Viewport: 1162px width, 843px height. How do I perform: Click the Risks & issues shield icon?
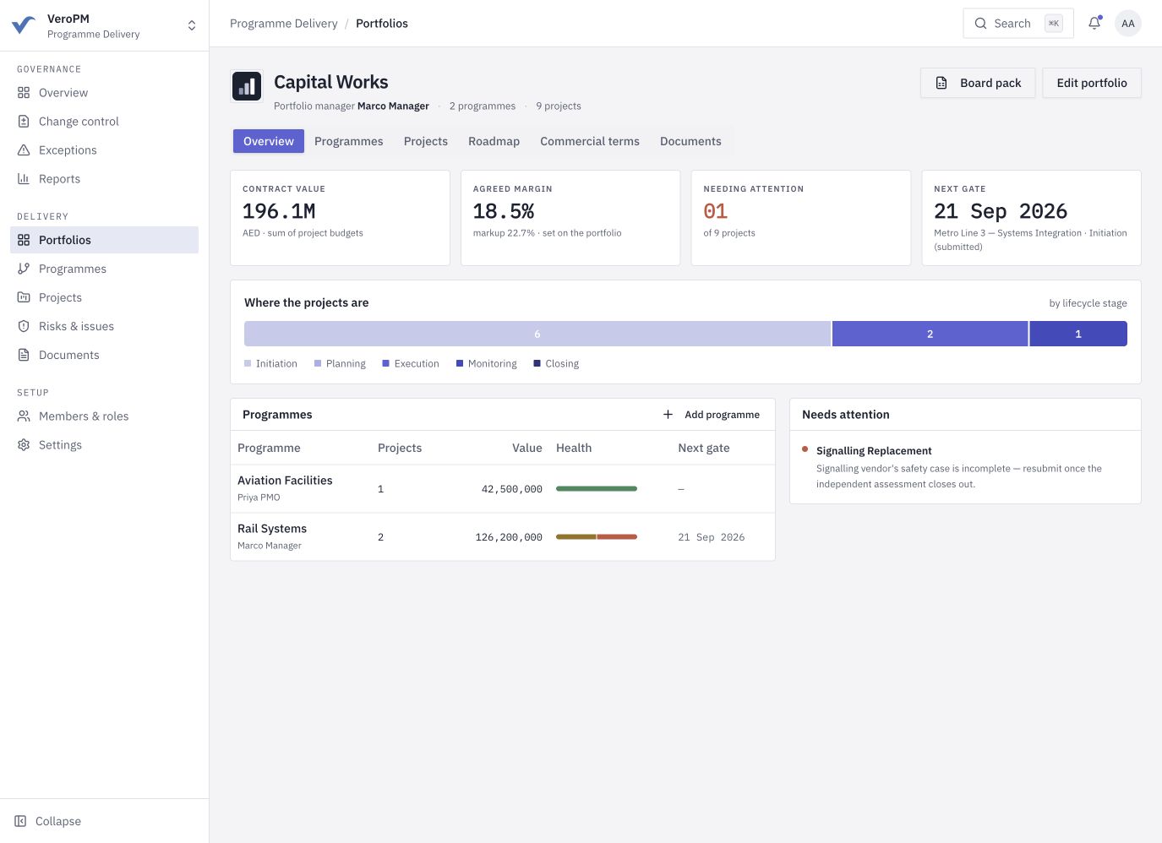pyautogui.click(x=24, y=326)
